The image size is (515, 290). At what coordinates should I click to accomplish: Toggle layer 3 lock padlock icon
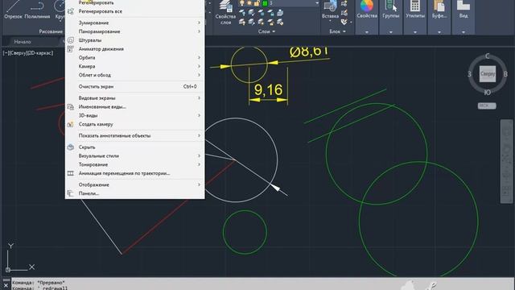[x=257, y=3]
